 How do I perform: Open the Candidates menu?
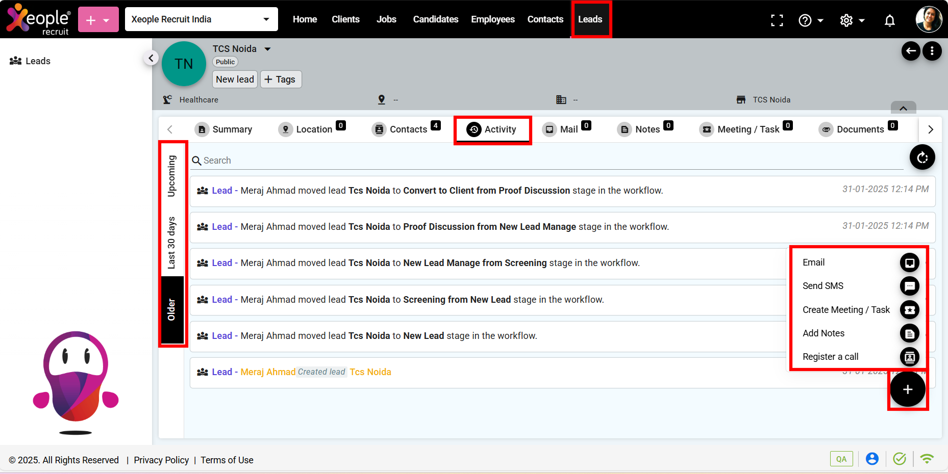point(436,19)
